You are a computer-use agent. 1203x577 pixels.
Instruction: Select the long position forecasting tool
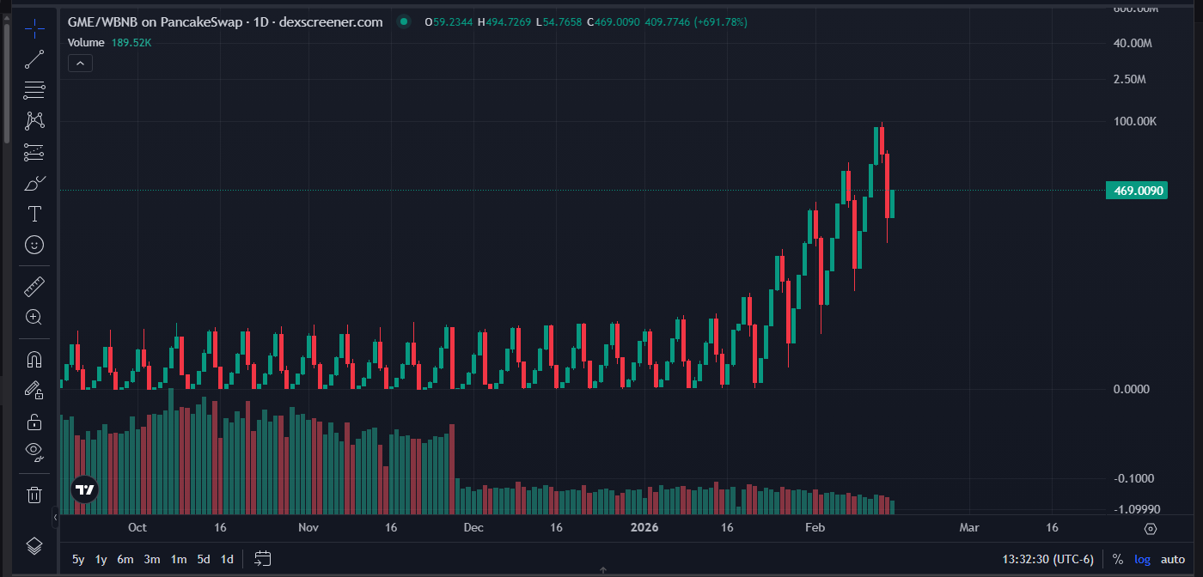point(34,152)
